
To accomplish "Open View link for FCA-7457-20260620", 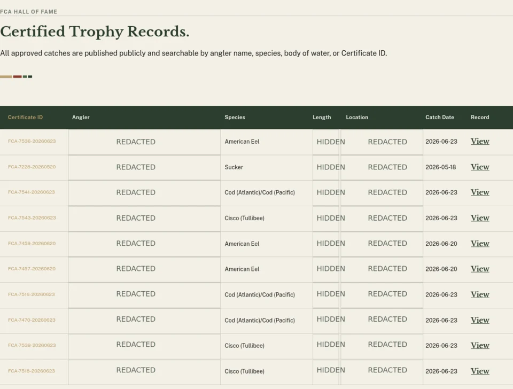I will pos(480,269).
